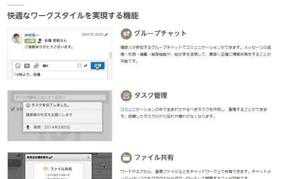Click ・ファイルアップロード bullet text in preview

(x=57, y=175)
